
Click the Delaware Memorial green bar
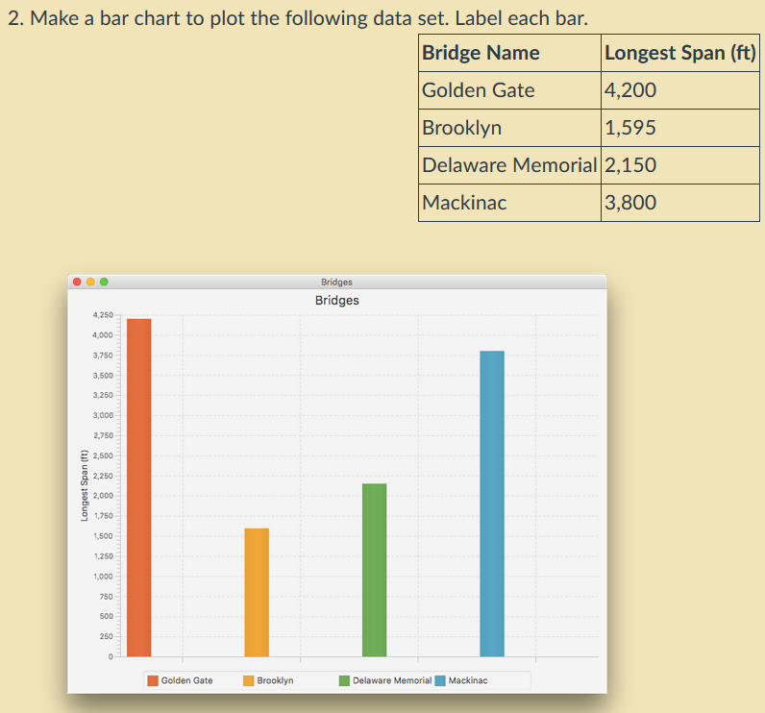click(x=374, y=570)
